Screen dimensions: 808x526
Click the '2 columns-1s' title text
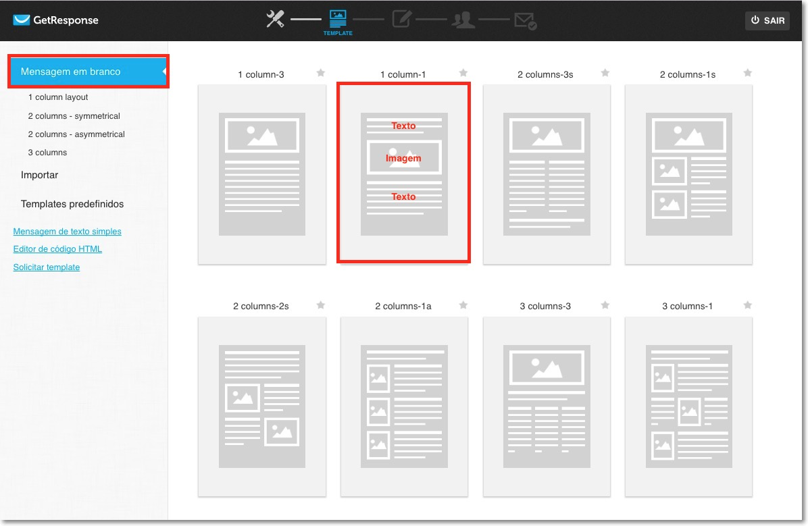(x=688, y=74)
